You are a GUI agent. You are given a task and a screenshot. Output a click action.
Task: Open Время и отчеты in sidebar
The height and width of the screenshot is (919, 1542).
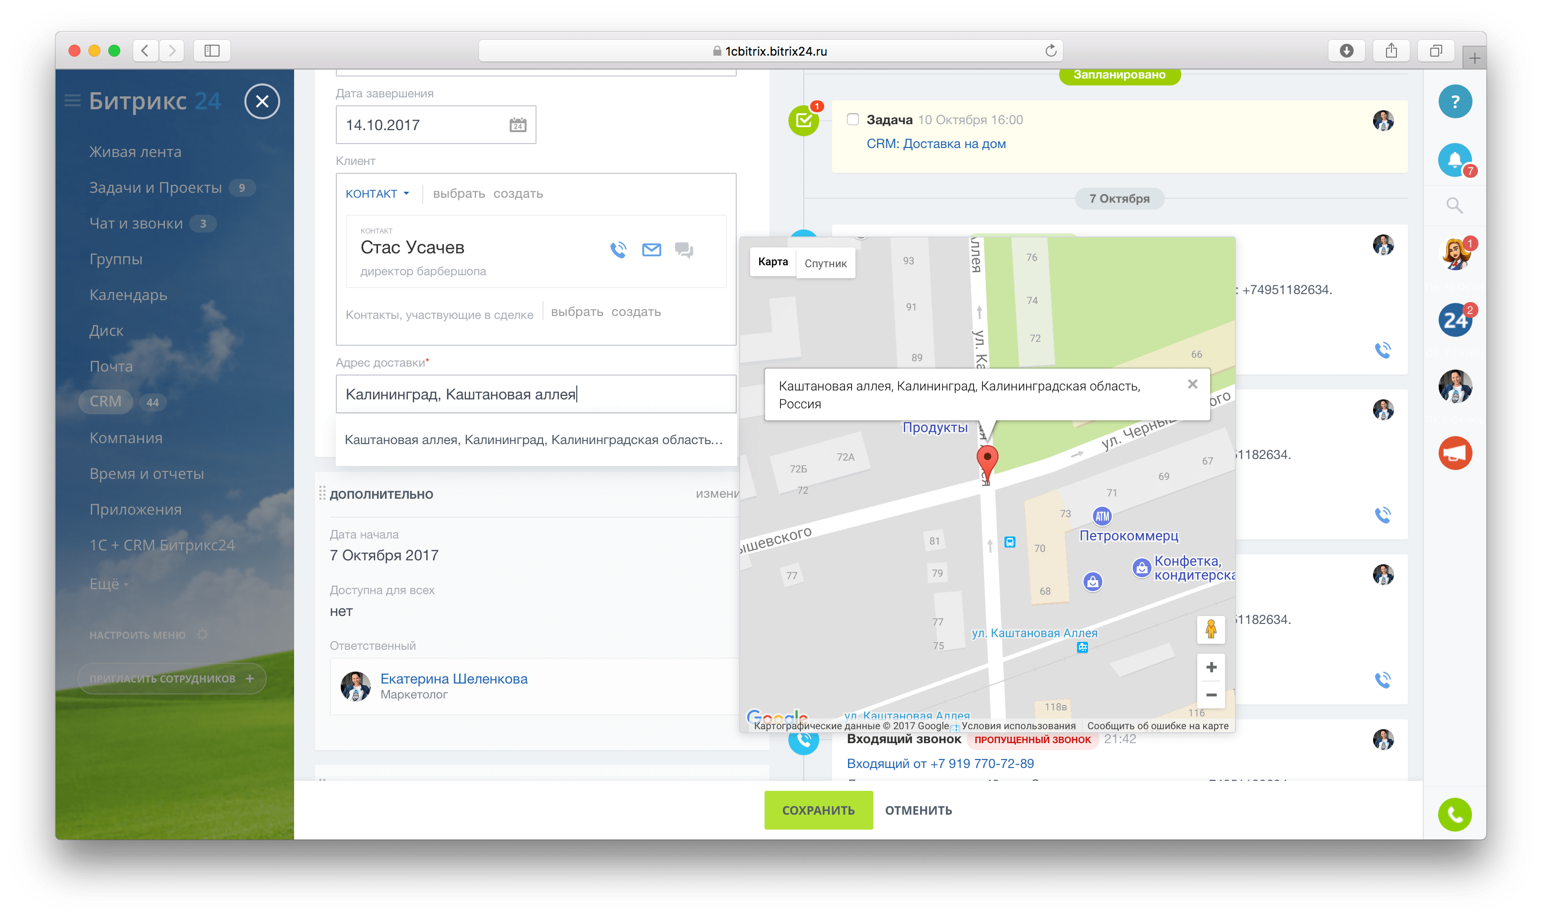click(x=146, y=474)
